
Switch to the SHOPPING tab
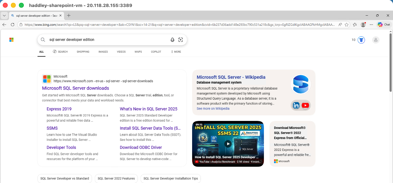pos(83,52)
